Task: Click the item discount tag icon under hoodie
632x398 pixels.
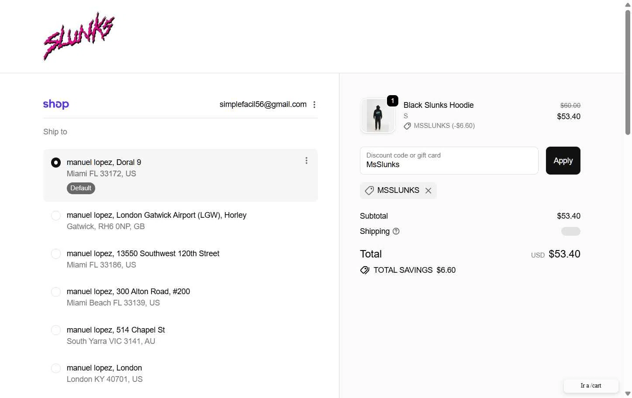Action: [407, 126]
